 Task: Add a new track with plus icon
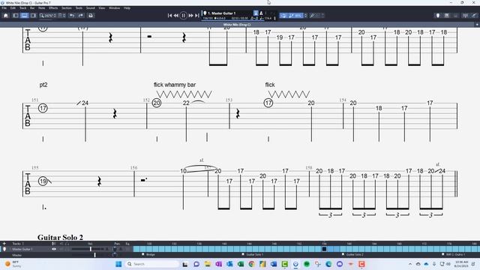[4, 244]
